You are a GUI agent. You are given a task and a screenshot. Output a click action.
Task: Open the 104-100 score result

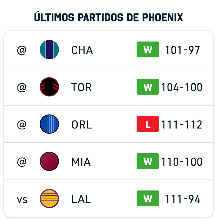(182, 87)
